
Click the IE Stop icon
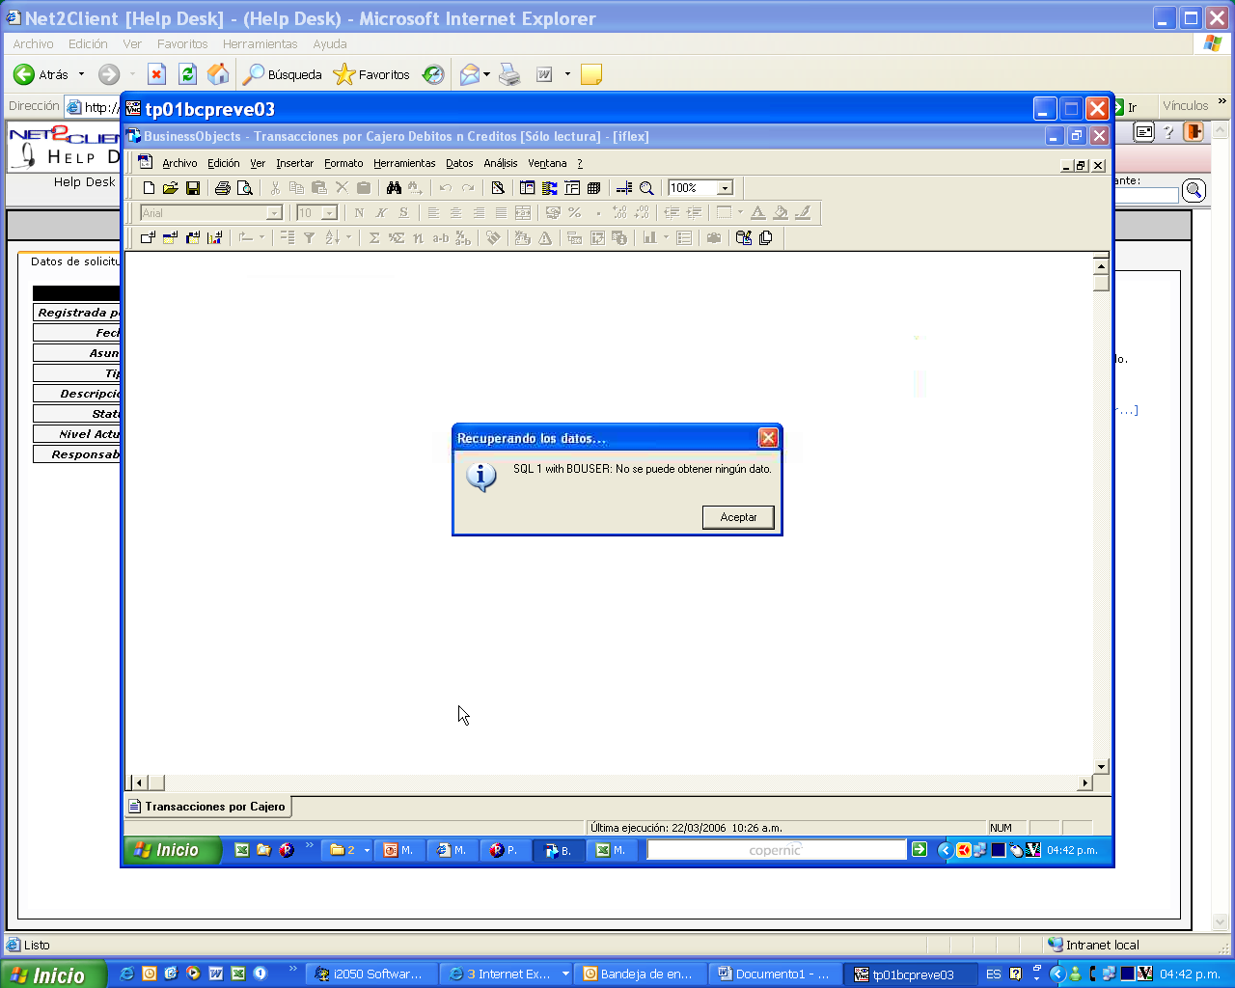(x=157, y=74)
